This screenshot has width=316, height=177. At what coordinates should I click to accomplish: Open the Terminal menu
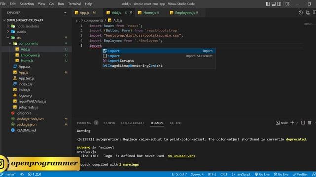click(x=75, y=4)
